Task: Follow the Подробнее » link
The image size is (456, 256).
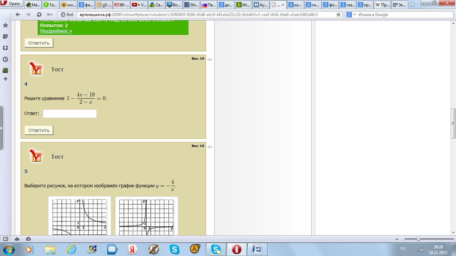Action: coord(56,31)
